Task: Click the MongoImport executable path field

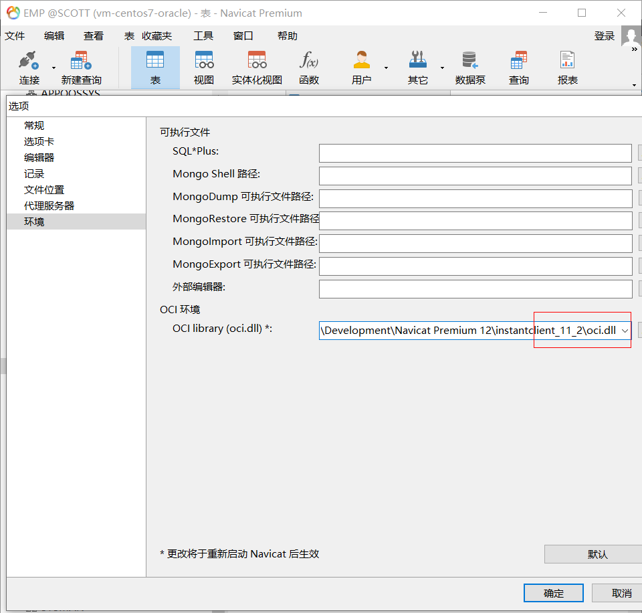Action: 475,244
